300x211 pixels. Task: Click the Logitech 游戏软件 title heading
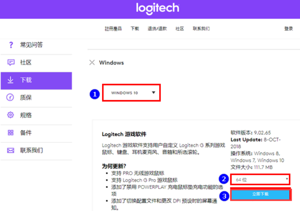(124, 134)
